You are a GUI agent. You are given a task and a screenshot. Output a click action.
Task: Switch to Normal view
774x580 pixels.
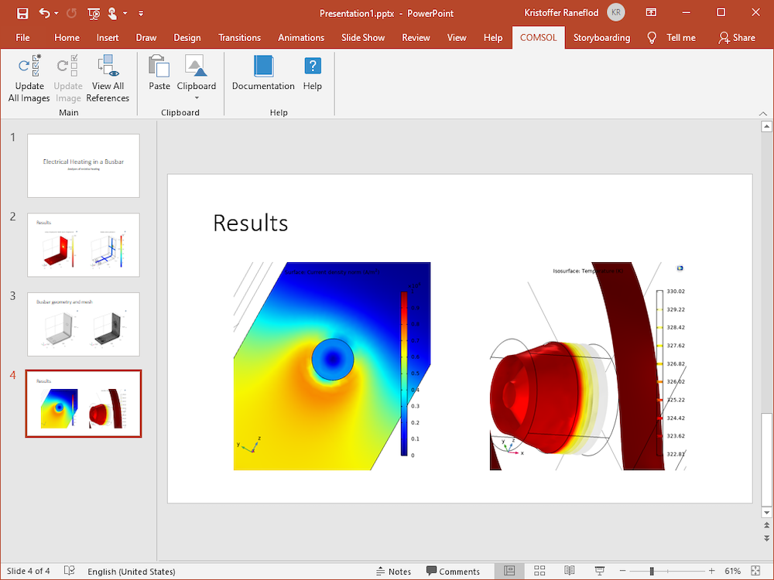[x=509, y=571]
